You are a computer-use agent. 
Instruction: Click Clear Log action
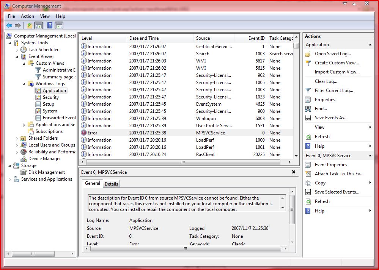pyautogui.click(x=326, y=81)
